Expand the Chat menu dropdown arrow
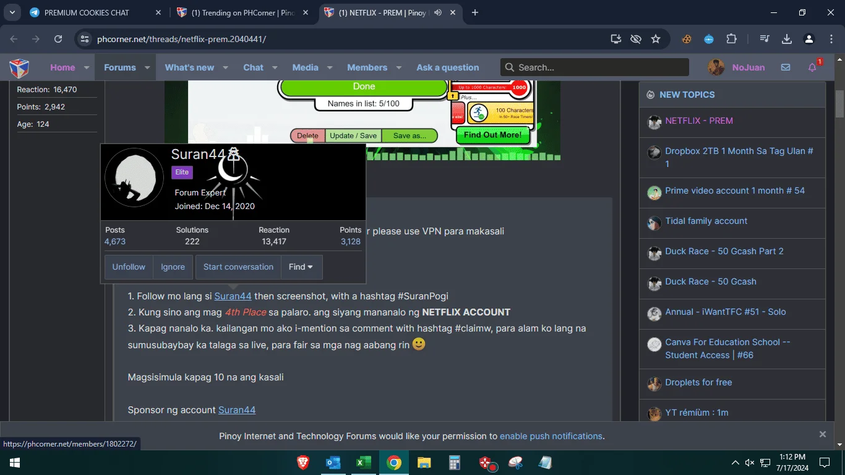This screenshot has width=845, height=475. click(275, 67)
